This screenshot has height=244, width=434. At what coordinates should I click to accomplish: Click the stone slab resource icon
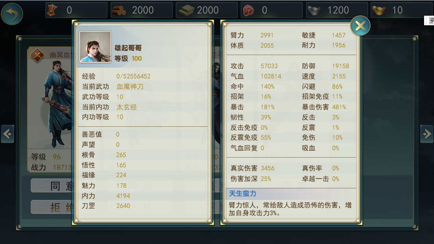tap(185, 10)
